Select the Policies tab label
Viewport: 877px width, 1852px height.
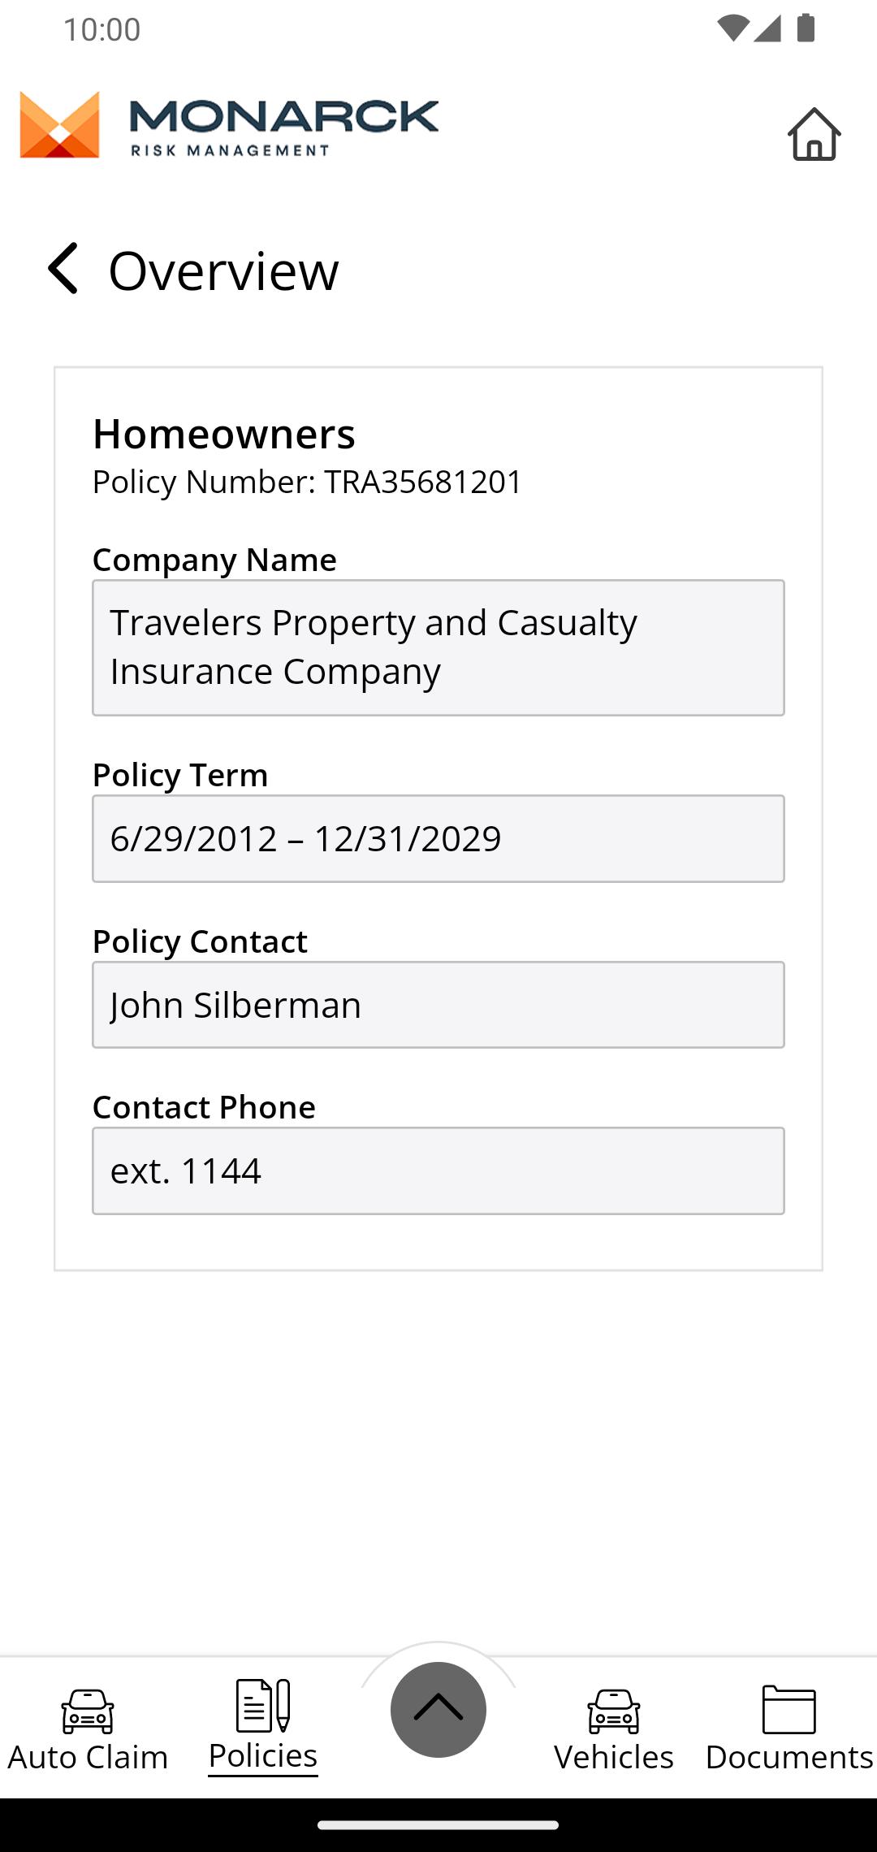[x=263, y=1755]
